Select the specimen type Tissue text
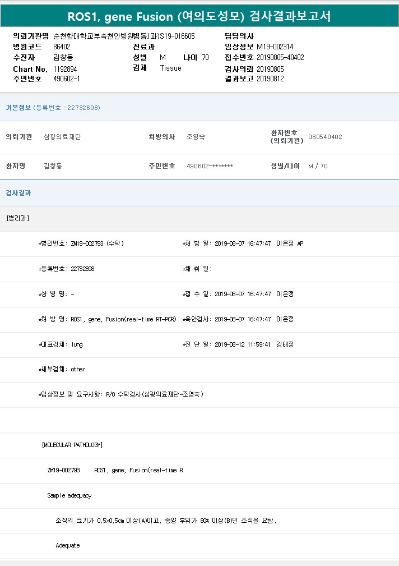The height and width of the screenshot is (566, 399). tap(170, 68)
